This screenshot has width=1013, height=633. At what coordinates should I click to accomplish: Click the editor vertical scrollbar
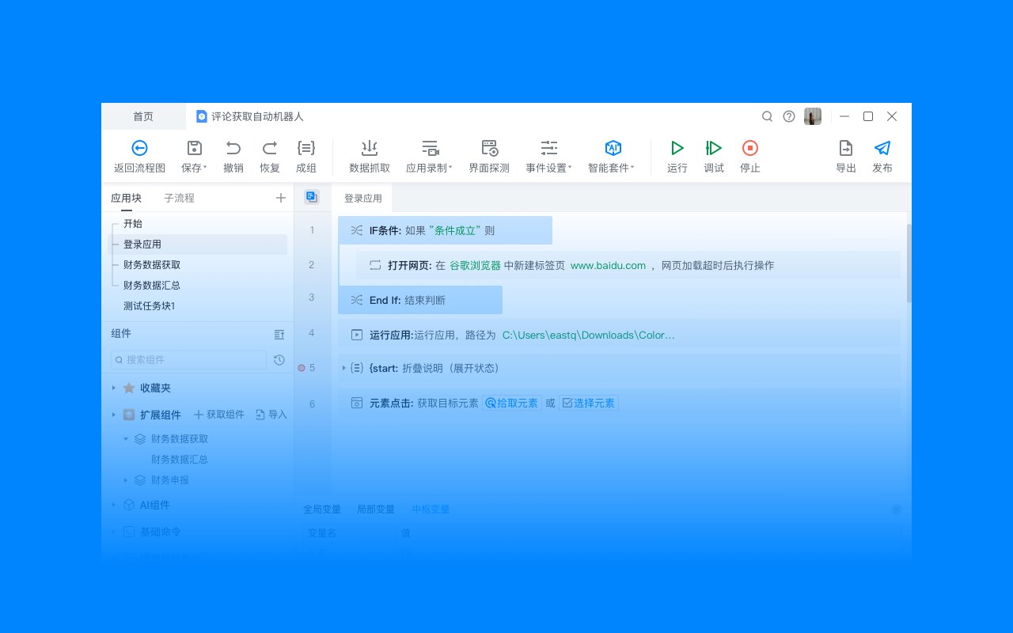click(x=909, y=263)
